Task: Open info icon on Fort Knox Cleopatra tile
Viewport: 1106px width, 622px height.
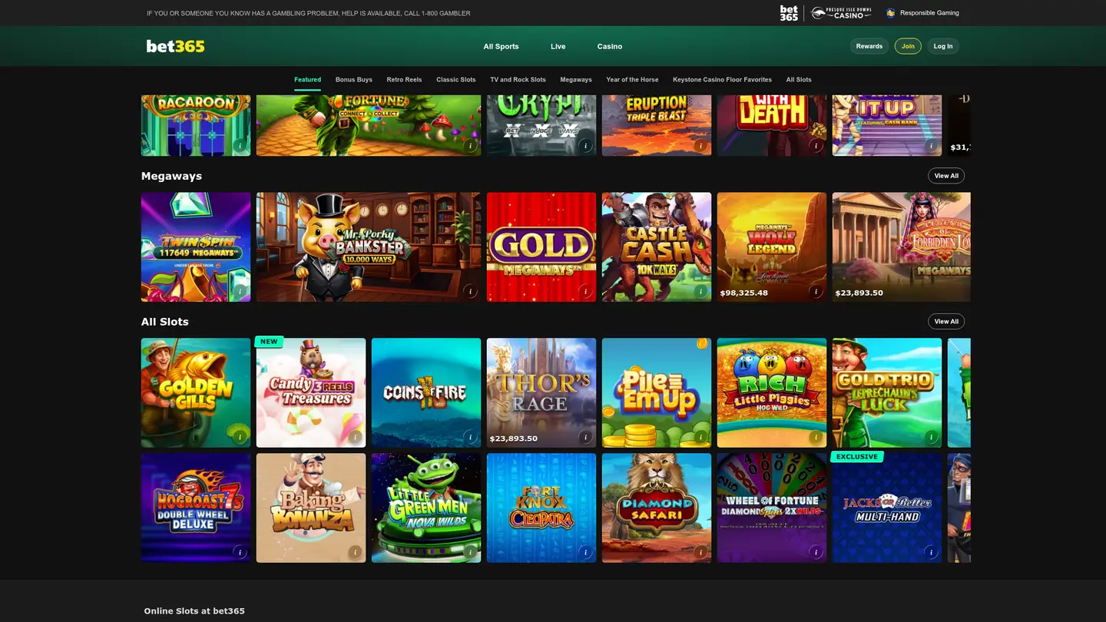Action: [x=585, y=552]
